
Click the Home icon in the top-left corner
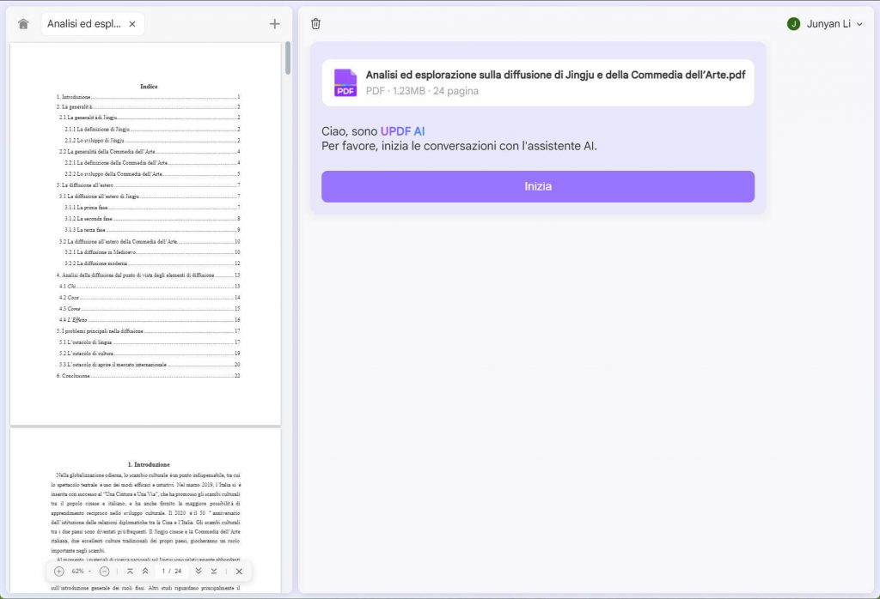(23, 23)
